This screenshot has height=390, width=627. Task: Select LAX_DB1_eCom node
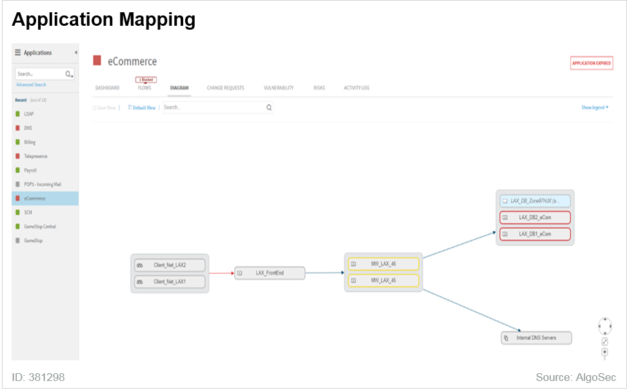point(535,234)
